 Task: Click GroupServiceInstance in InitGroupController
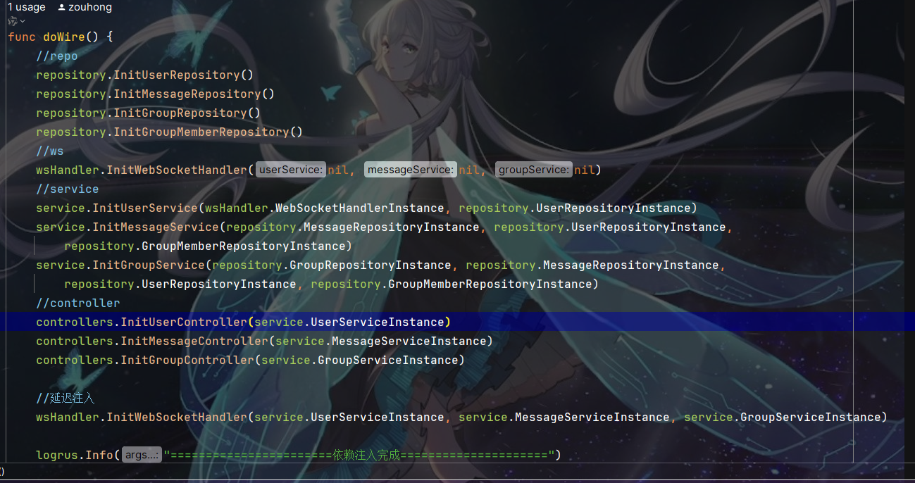[388, 360]
